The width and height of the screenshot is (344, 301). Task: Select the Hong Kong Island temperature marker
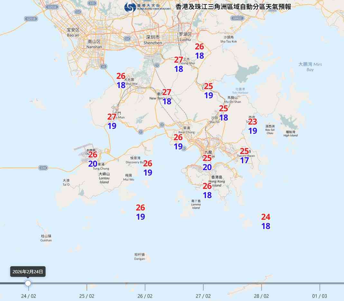coord(207,190)
